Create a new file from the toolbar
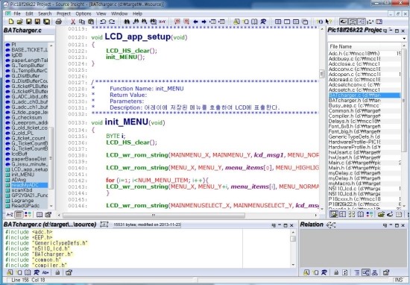Screen dimensions: 410x285 pos(11,22)
